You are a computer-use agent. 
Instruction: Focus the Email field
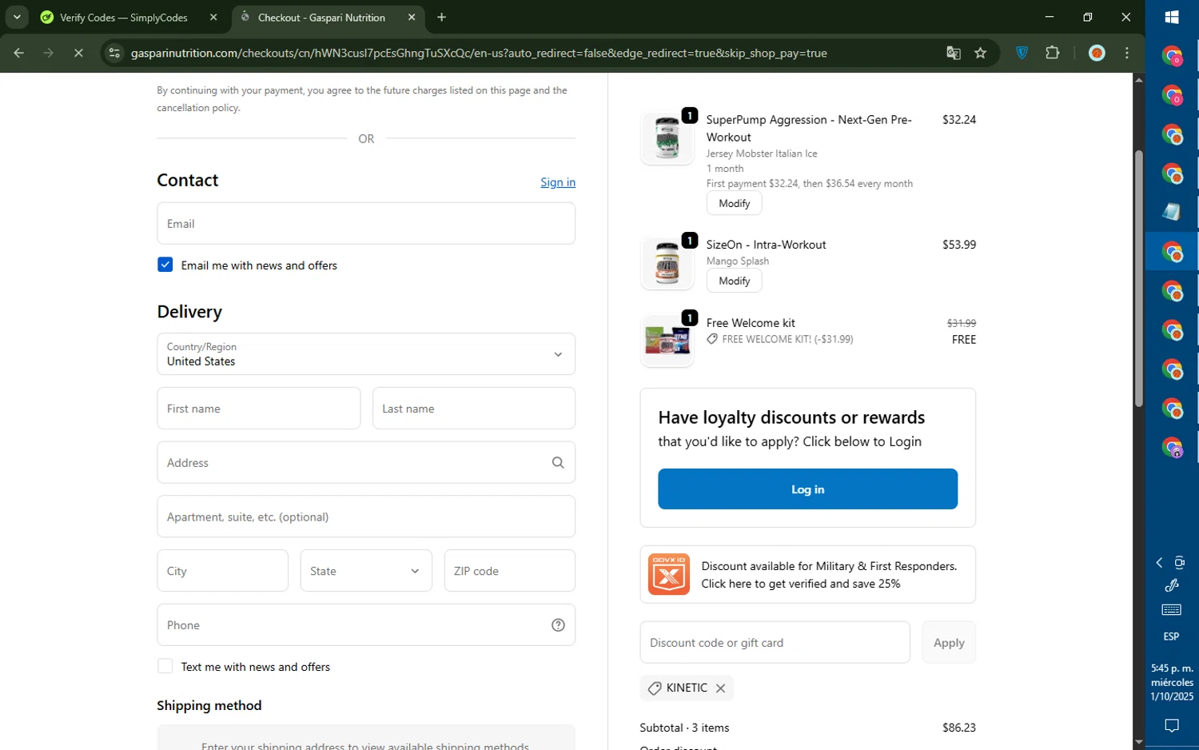pyautogui.click(x=366, y=223)
